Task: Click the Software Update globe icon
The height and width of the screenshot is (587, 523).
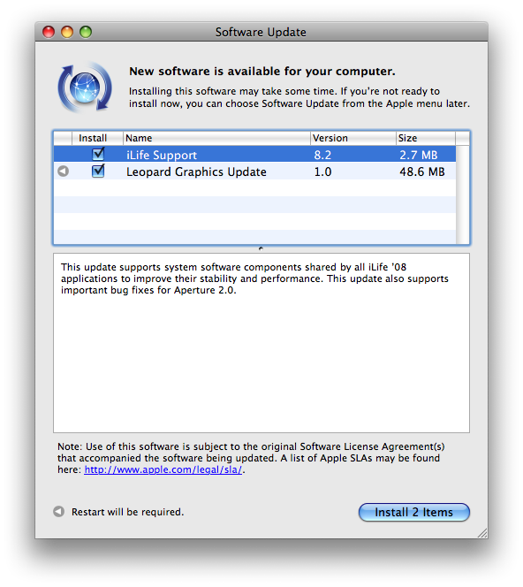Action: click(x=85, y=88)
